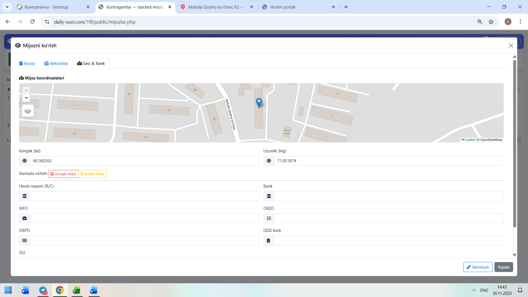This screenshot has width=528, height=297.
Task: Open the map layers control
Action: (28, 111)
